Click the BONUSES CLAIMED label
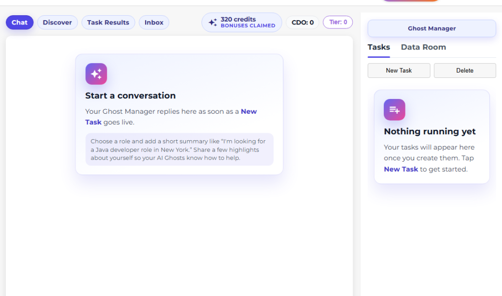 point(248,26)
